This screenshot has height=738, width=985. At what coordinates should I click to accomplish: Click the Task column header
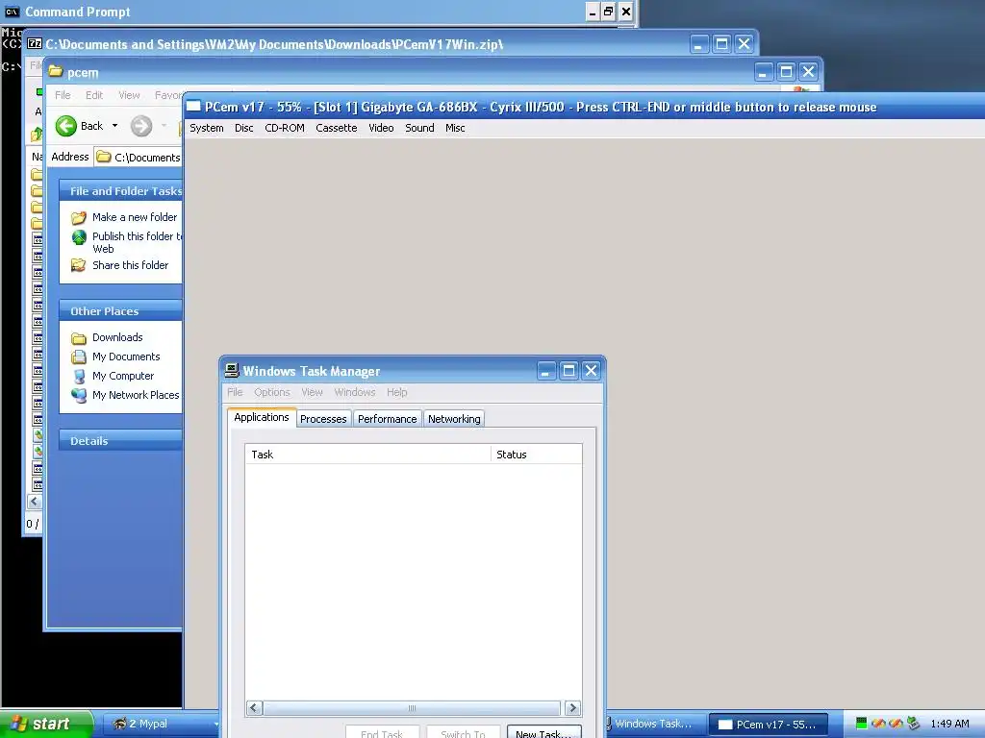pos(368,455)
